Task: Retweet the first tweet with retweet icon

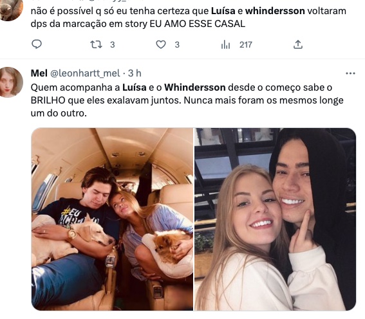Action: (x=96, y=44)
